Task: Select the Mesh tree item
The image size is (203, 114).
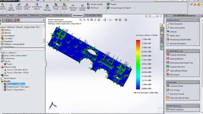Action: (6, 75)
